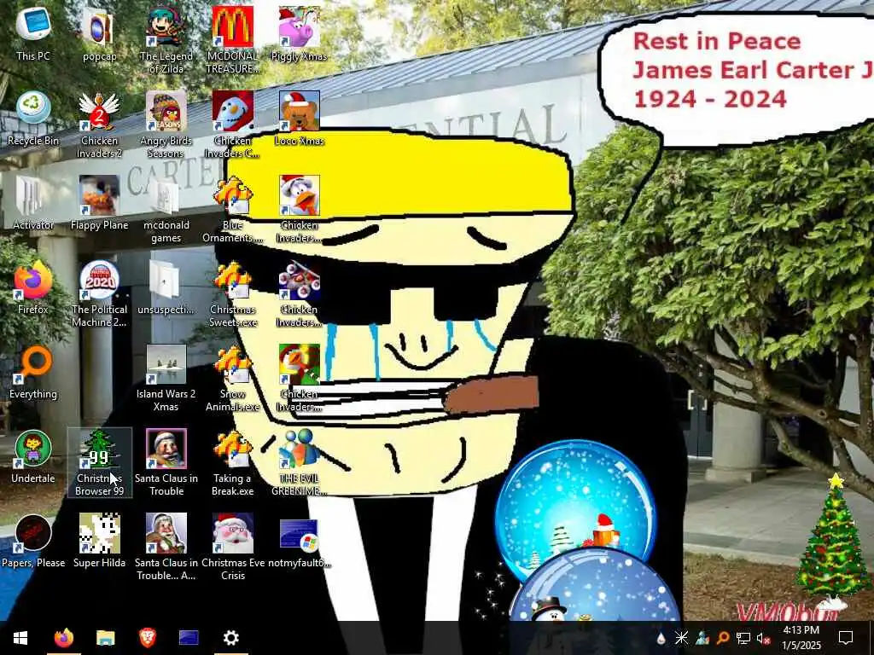
Task: Open the Windows Start menu
Action: click(x=20, y=638)
